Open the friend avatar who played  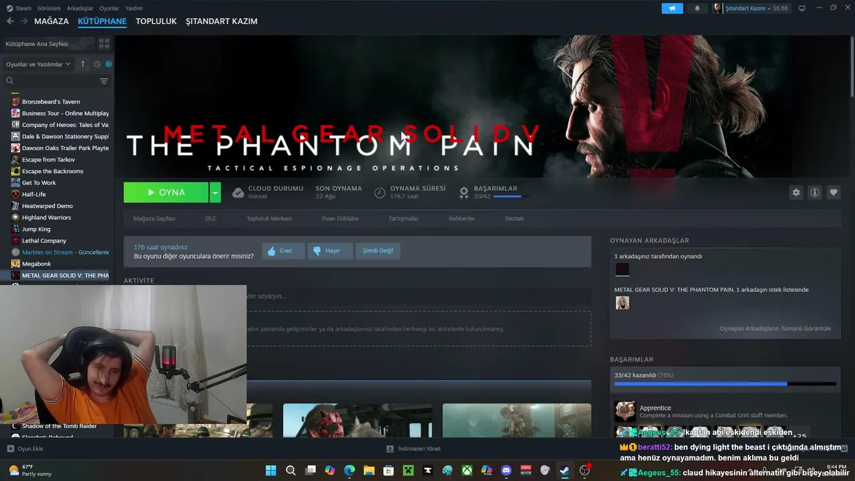[x=622, y=269]
